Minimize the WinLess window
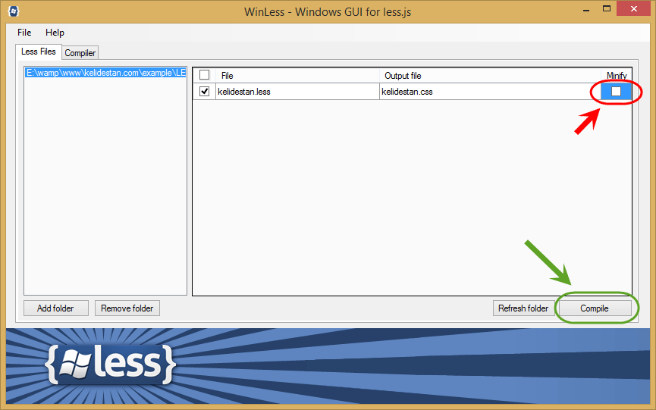This screenshot has height=410, width=656. 586,9
